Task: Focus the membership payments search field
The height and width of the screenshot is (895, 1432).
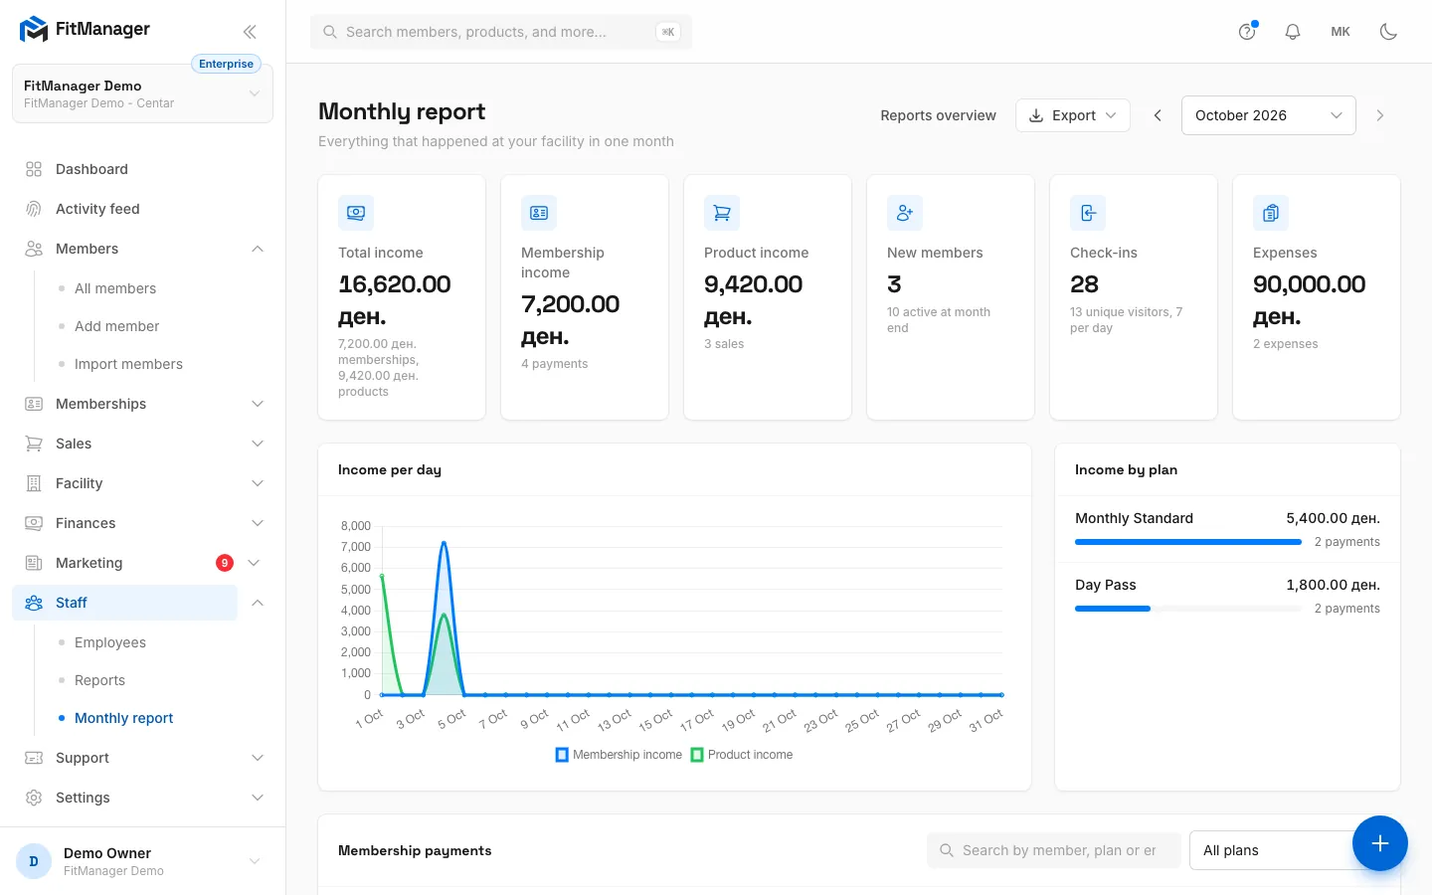Action: [x=1054, y=850]
